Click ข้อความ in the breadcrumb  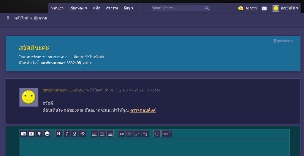click(40, 18)
